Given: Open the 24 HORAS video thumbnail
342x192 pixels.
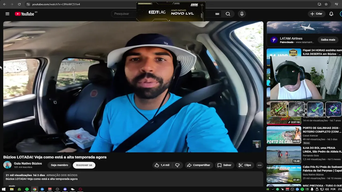Looking at the screenshot, I should [x=284, y=53].
